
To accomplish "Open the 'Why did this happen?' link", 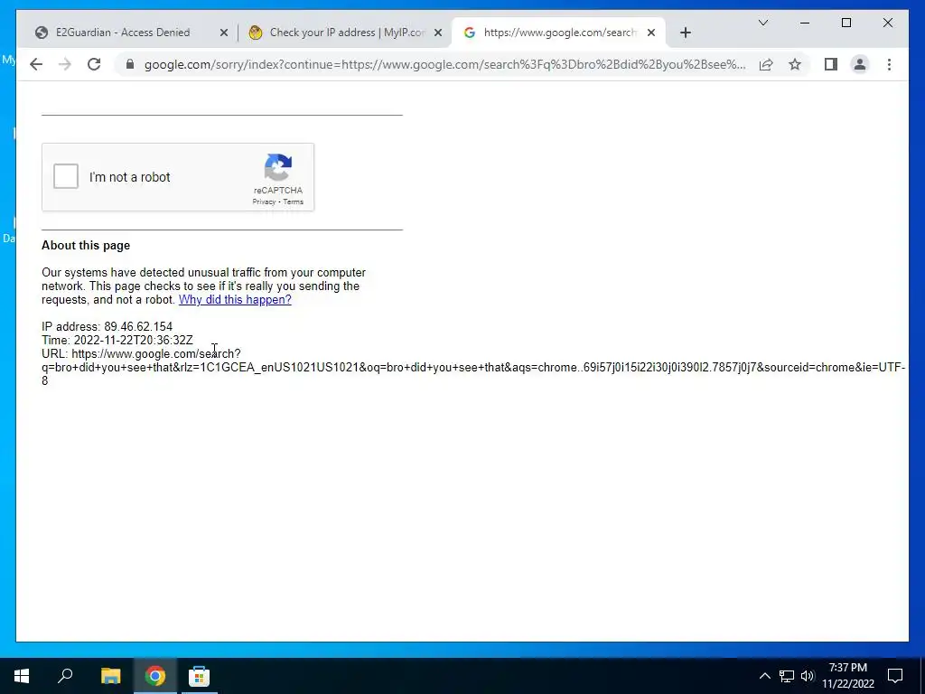I will (x=235, y=300).
